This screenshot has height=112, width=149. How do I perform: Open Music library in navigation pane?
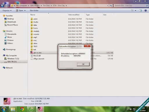click(x=8, y=37)
